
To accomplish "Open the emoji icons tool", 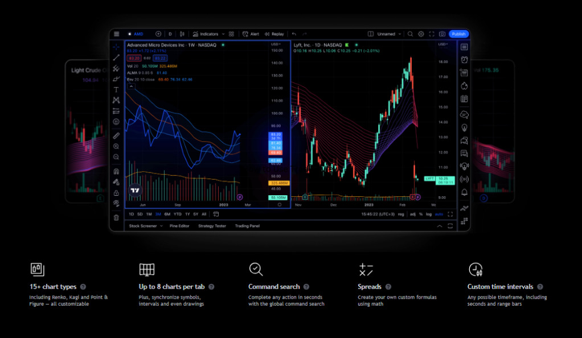I will [x=116, y=122].
